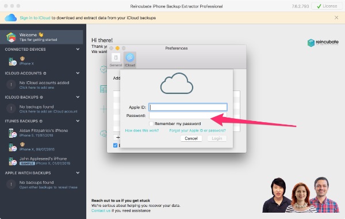Image resolution: width=345 pixels, height=219 pixels.
Task: Click the License button
Action: click(x=327, y=6)
